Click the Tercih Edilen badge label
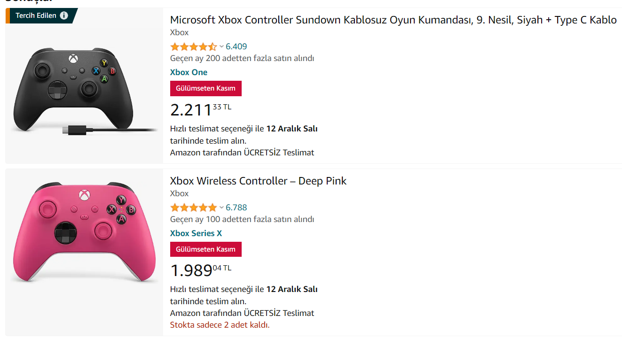The height and width of the screenshot is (338, 622). [36, 15]
